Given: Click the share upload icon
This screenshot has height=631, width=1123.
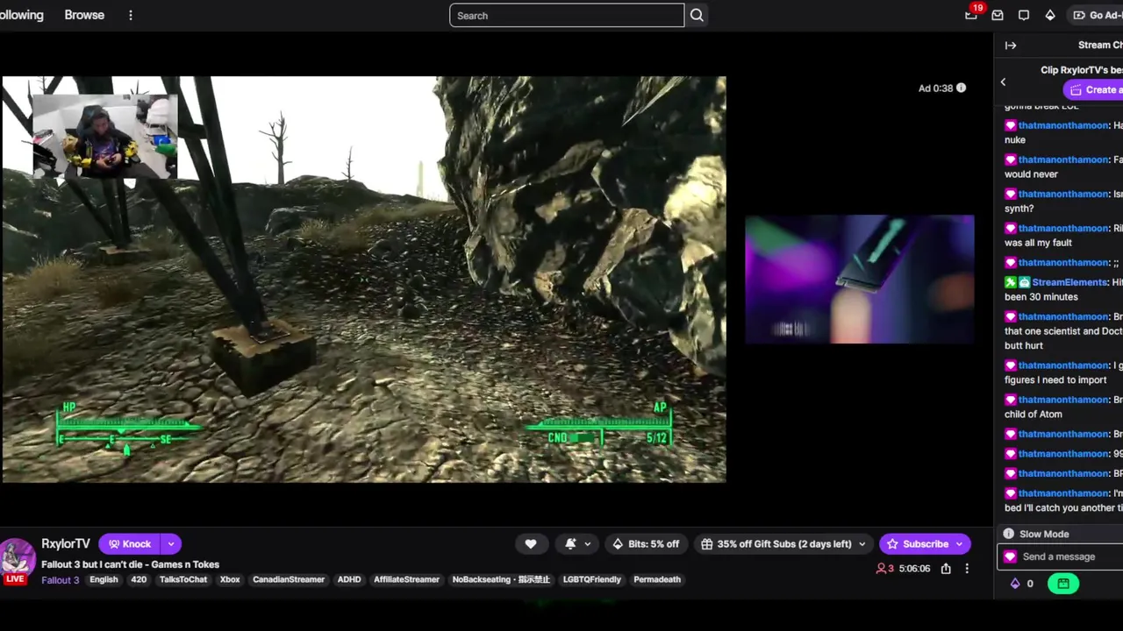Looking at the screenshot, I should [x=946, y=569].
